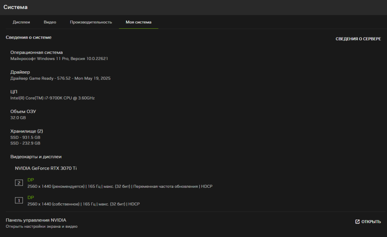Click the Хранилище (2) heading
This screenshot has width=387, height=237.
pos(27,131)
